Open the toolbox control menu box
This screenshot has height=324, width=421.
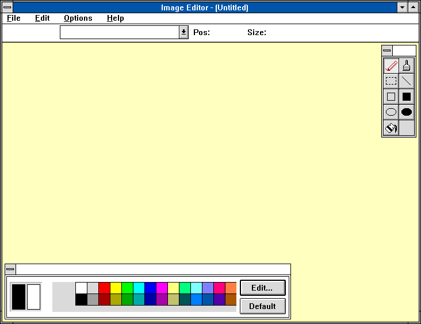(x=387, y=50)
